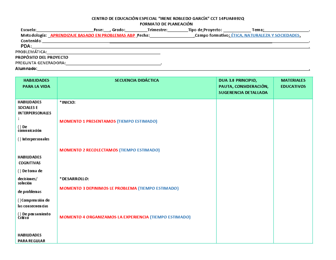Select the "HABILIDADES COGNITIVAS" heading
This screenshot has height=260, width=336.
pos(30,160)
